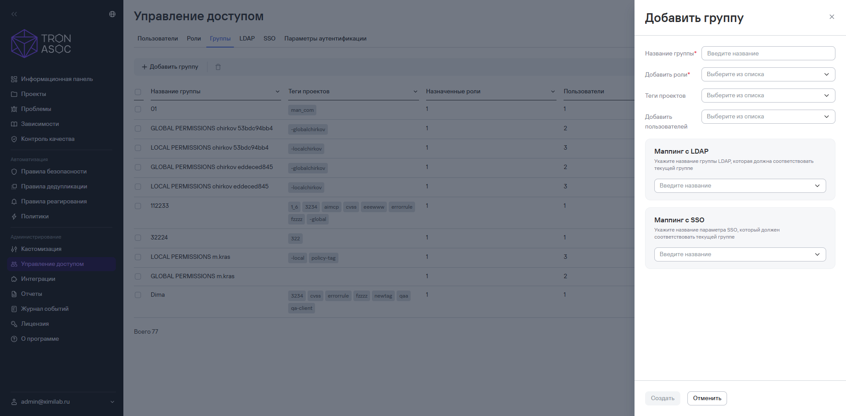
Task: Click the Добавить группу button
Action: [170, 67]
